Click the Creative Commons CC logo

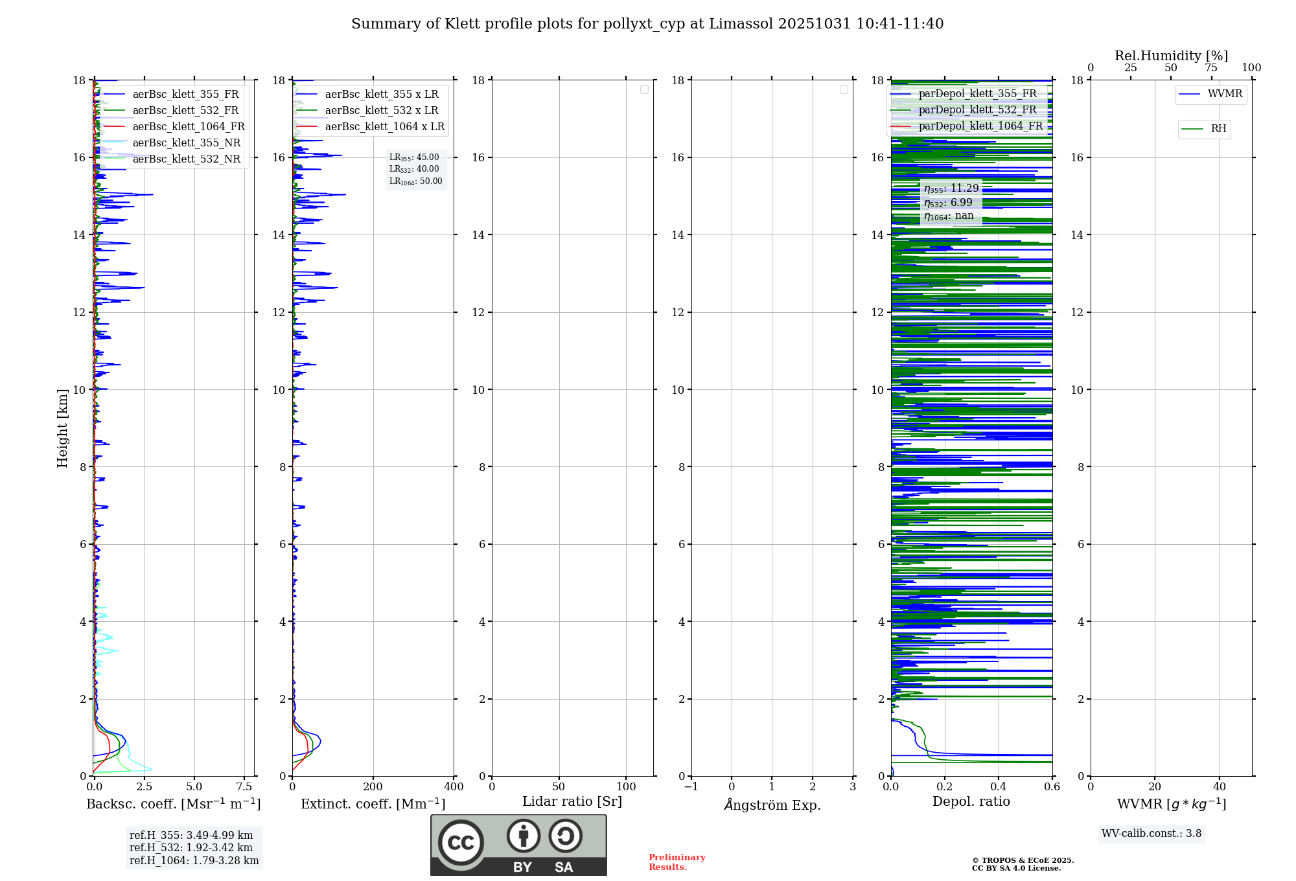coord(461,842)
